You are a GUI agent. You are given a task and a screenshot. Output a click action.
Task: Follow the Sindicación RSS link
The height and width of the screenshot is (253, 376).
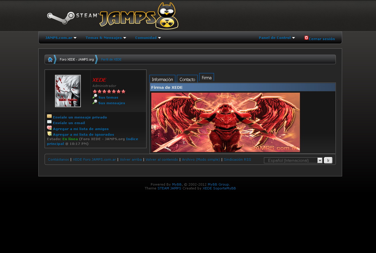(237, 159)
